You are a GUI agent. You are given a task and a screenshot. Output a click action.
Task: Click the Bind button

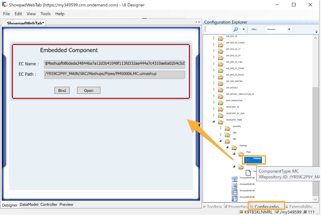point(62,90)
